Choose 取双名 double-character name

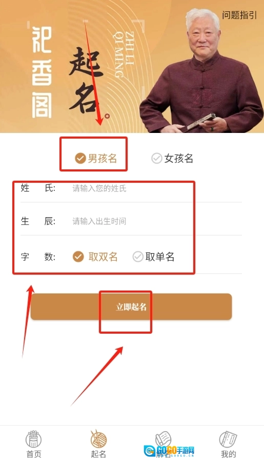coord(95,257)
